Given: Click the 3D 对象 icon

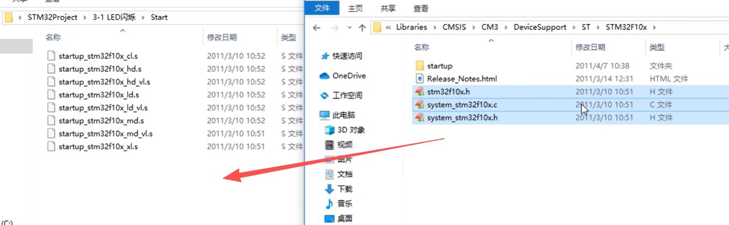Looking at the screenshot, I should coord(330,130).
